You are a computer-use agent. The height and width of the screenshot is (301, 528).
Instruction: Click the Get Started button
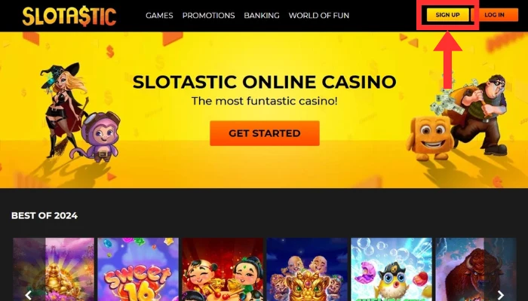[x=265, y=133]
